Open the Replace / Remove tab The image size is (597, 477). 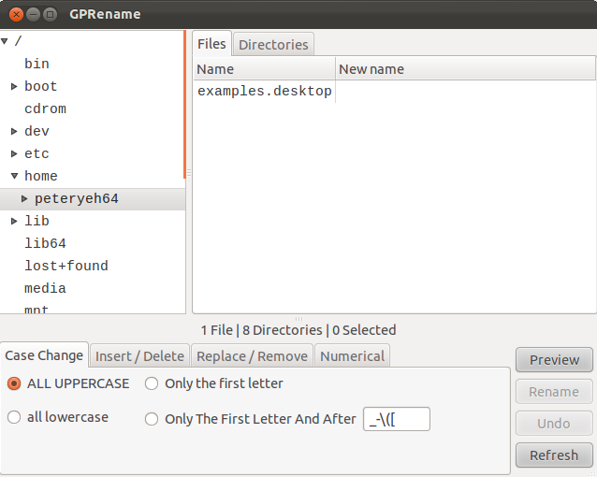(x=252, y=356)
